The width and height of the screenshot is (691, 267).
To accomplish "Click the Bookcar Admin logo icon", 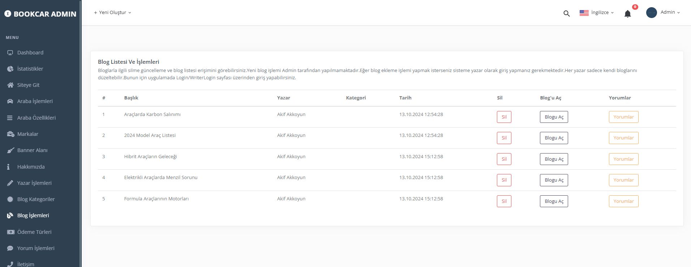I will 8,14.
